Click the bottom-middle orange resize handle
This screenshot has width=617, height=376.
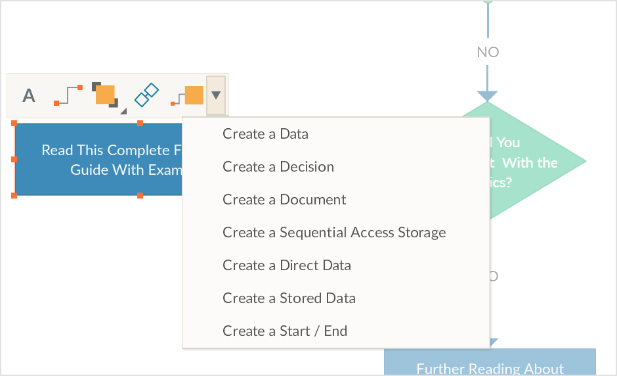point(140,195)
